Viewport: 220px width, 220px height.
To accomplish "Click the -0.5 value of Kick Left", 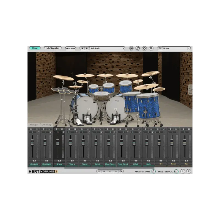I will point(34,161).
